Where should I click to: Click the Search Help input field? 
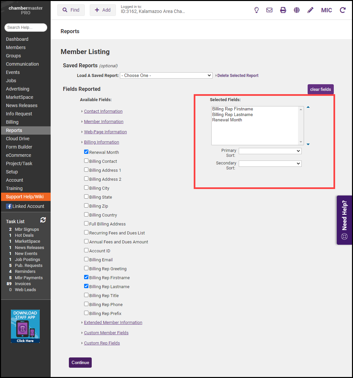26,28
